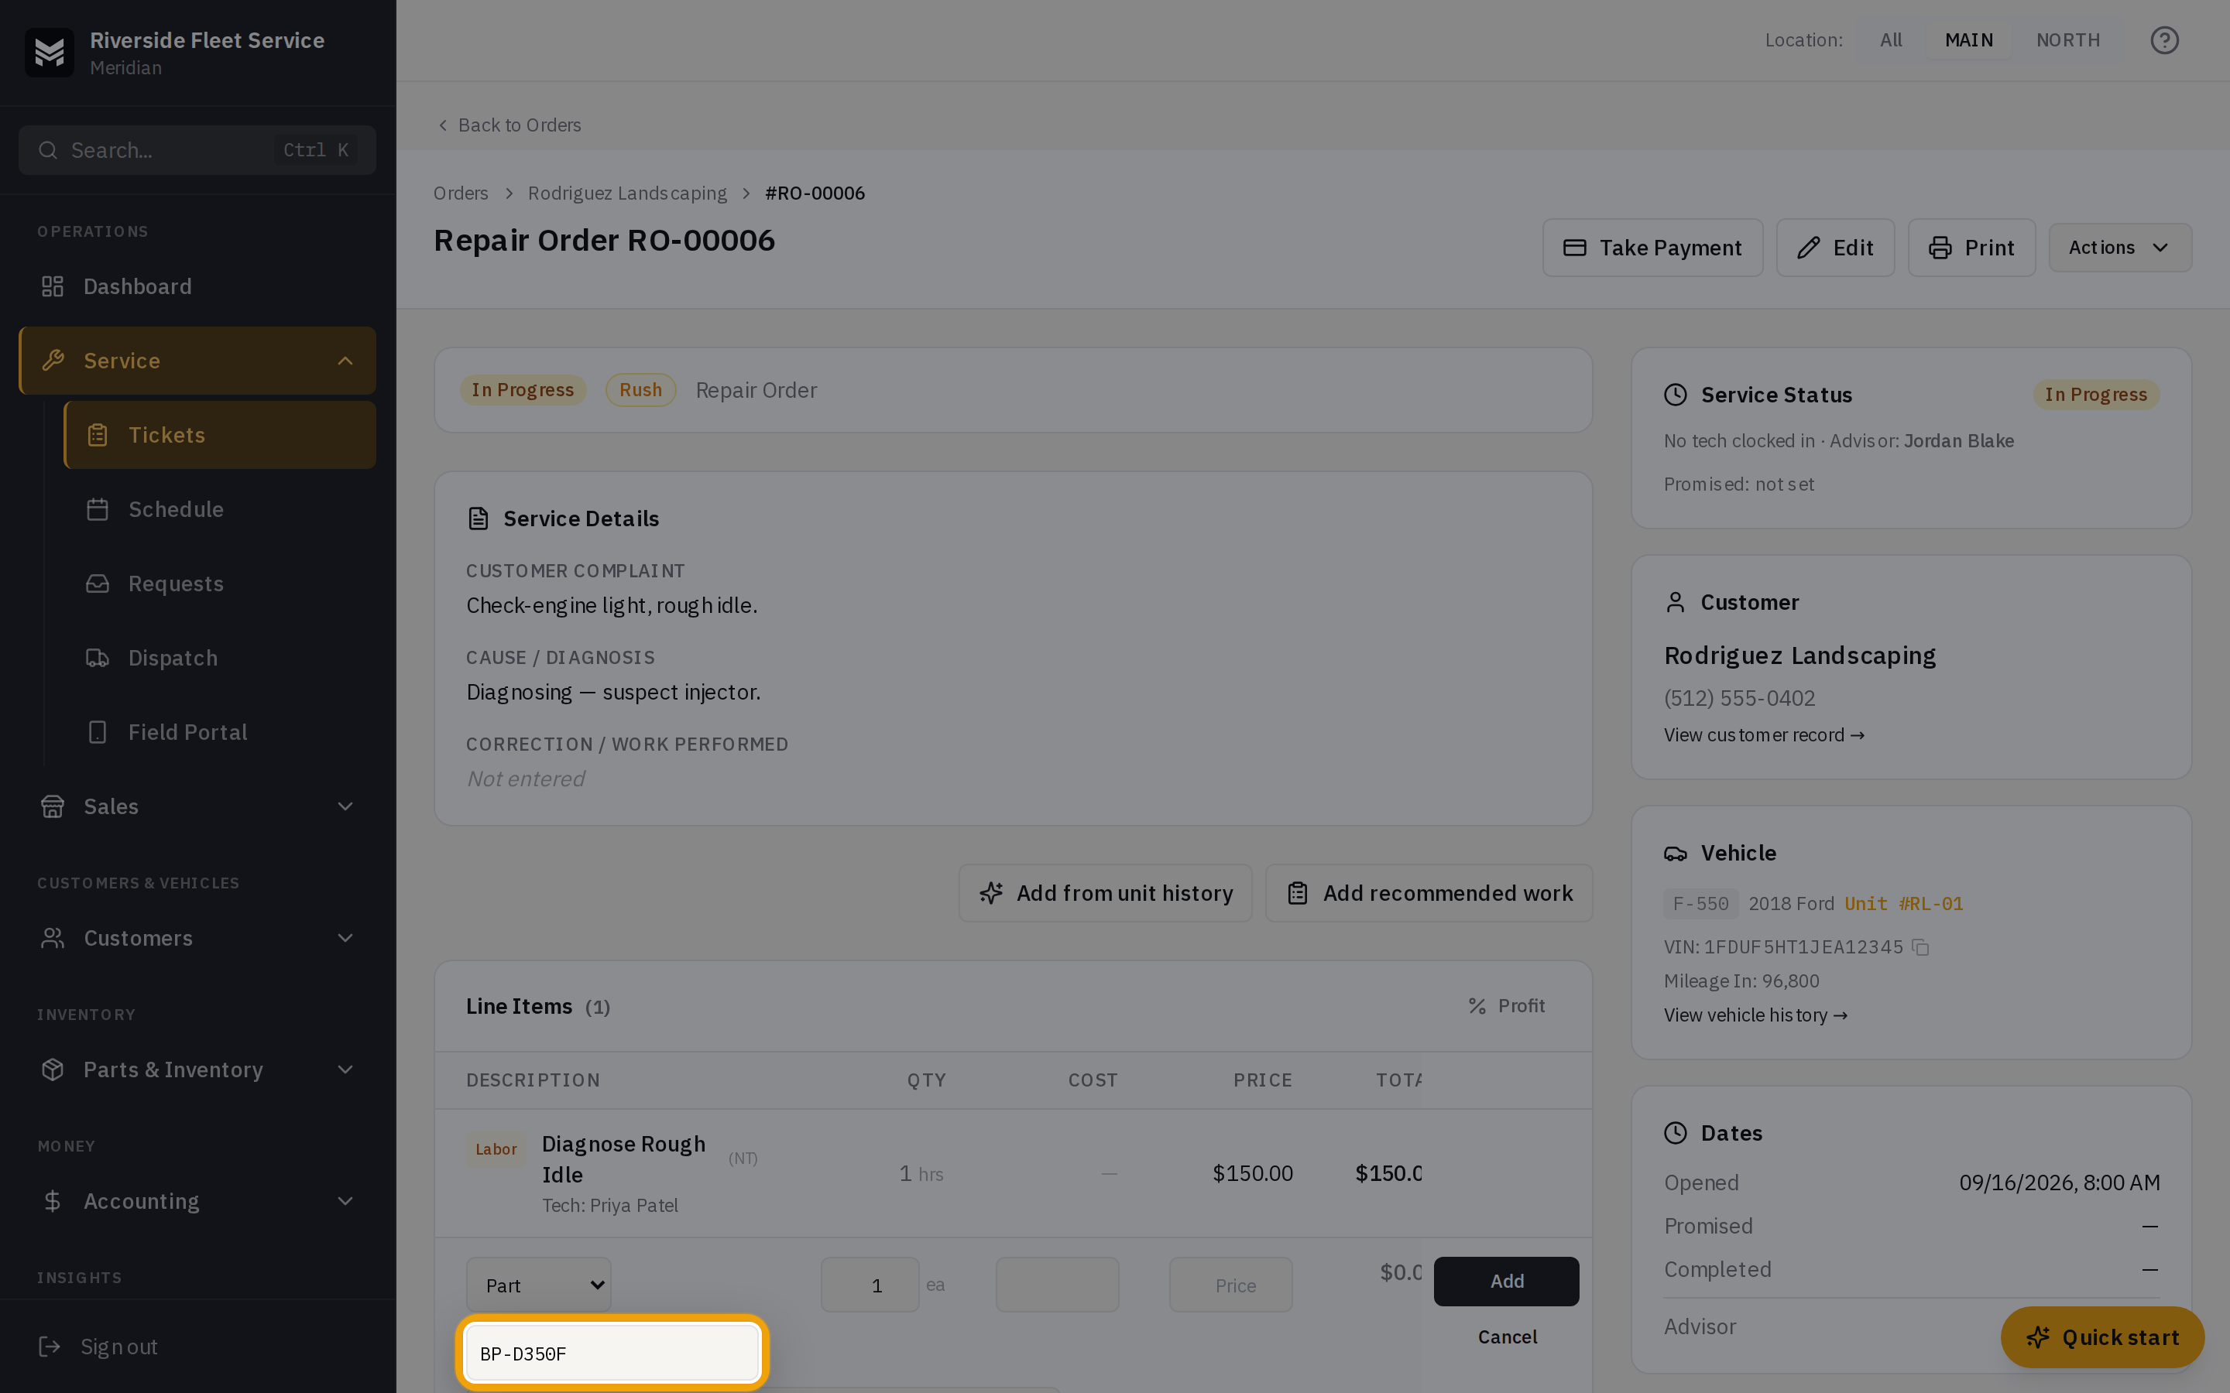Viewport: 2230px width, 1393px height.
Task: Click the Schedule calendar icon
Action: click(x=98, y=509)
